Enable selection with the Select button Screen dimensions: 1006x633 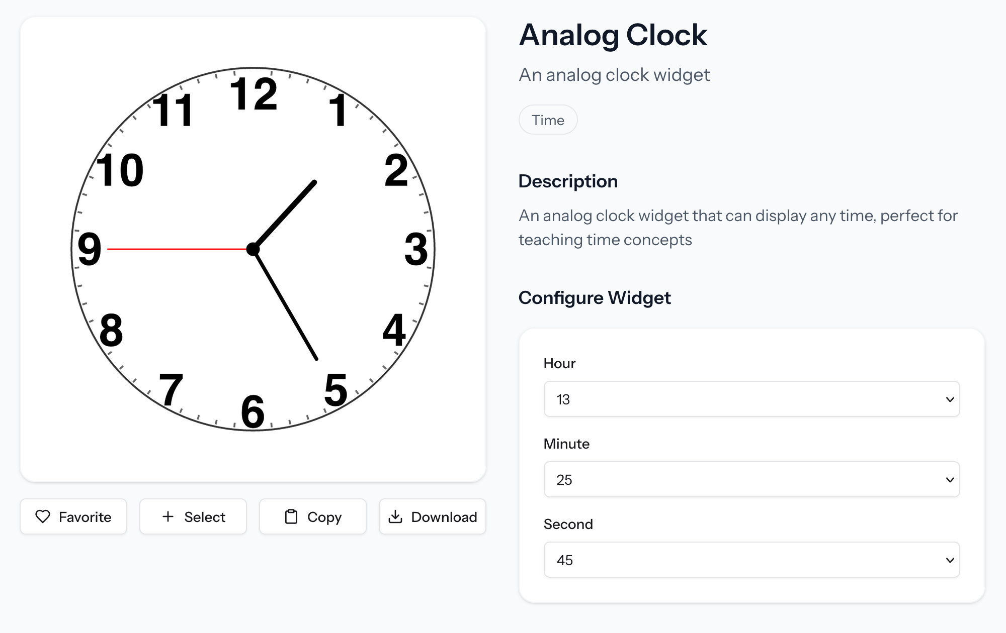[x=193, y=516]
